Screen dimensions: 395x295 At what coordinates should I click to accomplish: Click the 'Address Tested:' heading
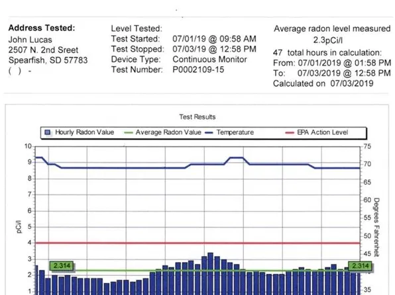42,28
